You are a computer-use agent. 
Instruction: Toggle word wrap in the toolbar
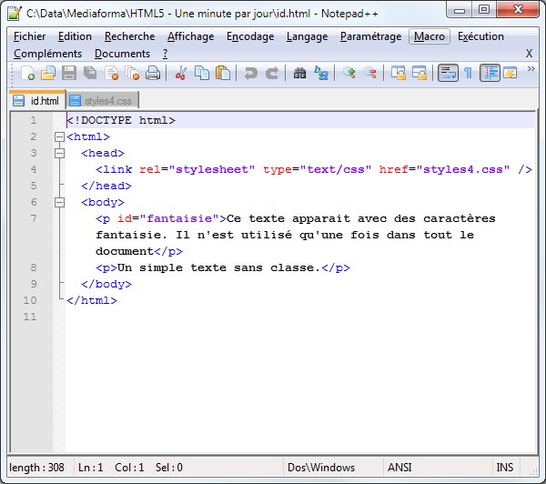coord(447,74)
